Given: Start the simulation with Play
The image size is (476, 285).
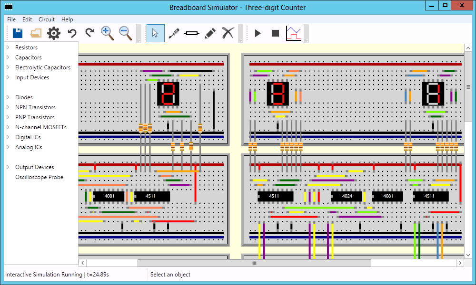Looking at the screenshot, I should [258, 33].
